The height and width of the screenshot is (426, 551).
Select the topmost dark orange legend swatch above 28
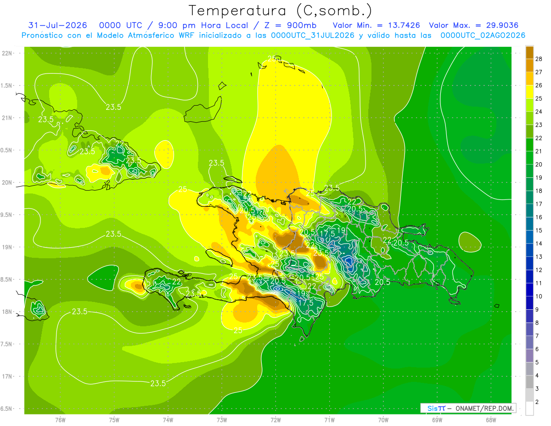[529, 52]
